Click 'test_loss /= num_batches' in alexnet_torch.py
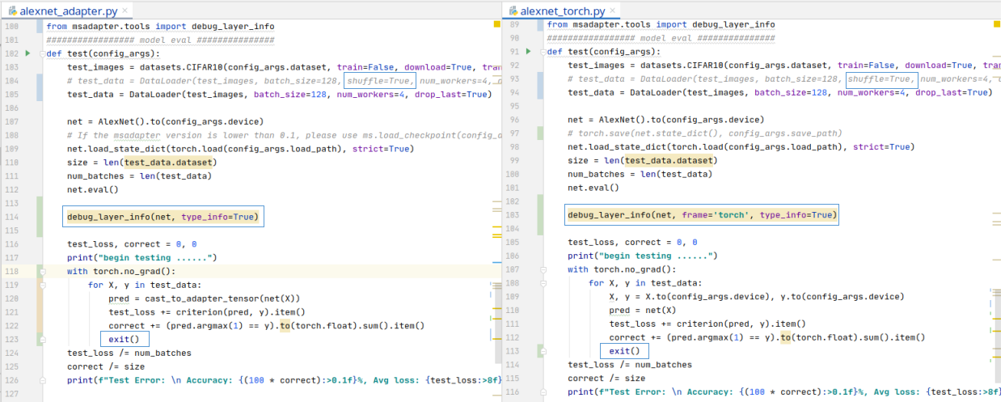Image resolution: width=1005 pixels, height=402 pixels. [x=630, y=365]
